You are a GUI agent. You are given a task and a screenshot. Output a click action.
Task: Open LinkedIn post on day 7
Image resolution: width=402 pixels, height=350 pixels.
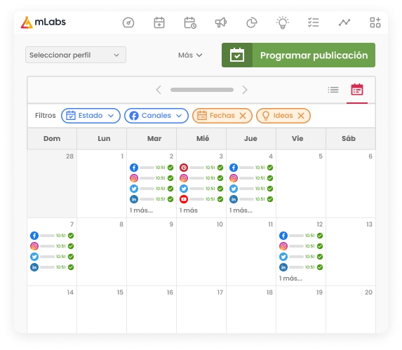52,267
